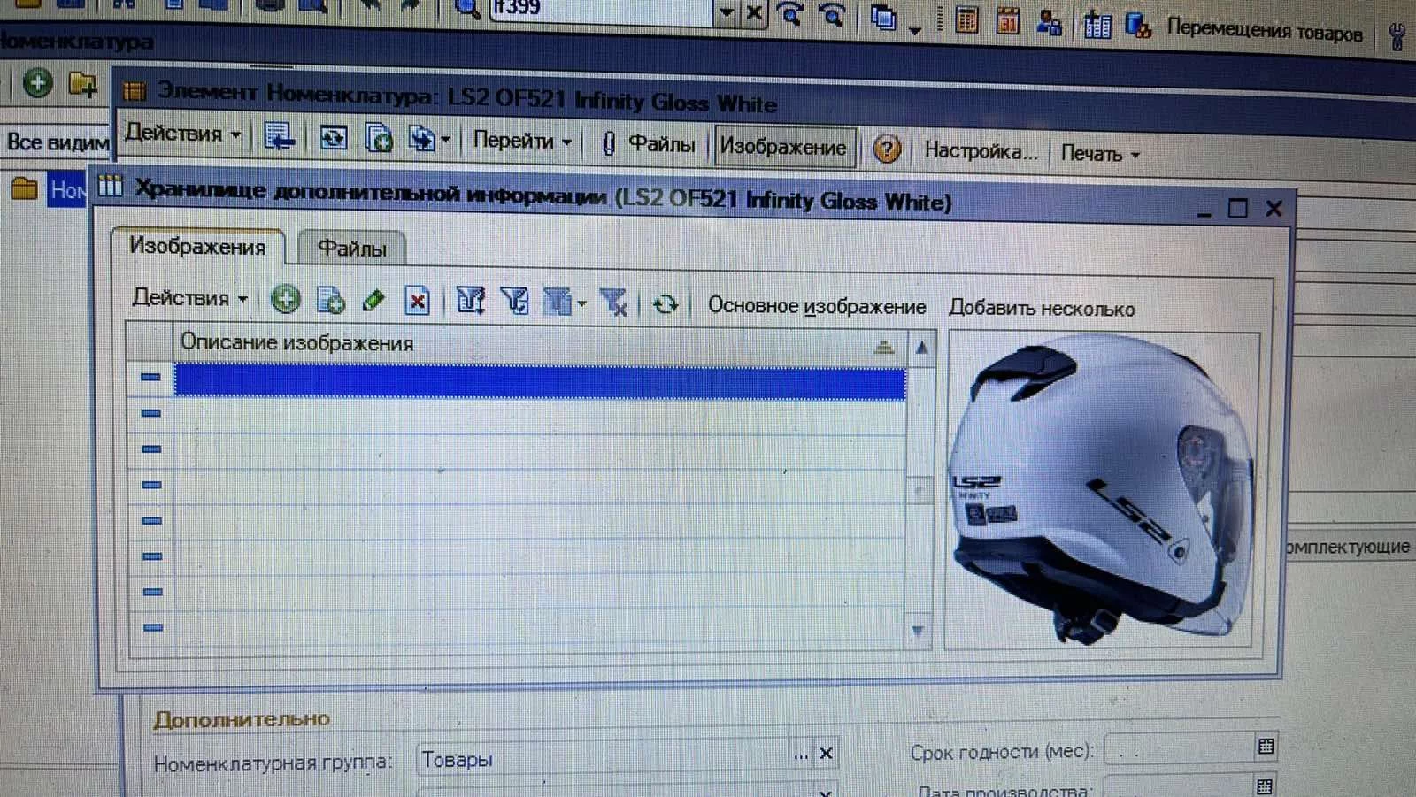Click the disable filter icon
The image size is (1416, 797).
coord(613,303)
